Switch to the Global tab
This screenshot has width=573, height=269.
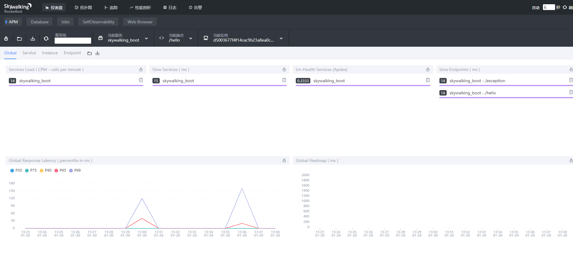(x=10, y=53)
